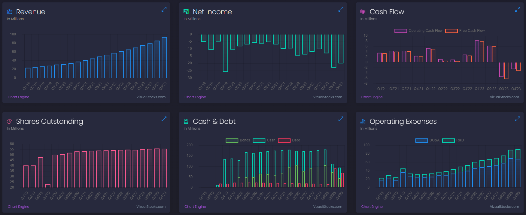Toggle Free Cash Flow legend series
526x215 pixels.
(x=465, y=31)
